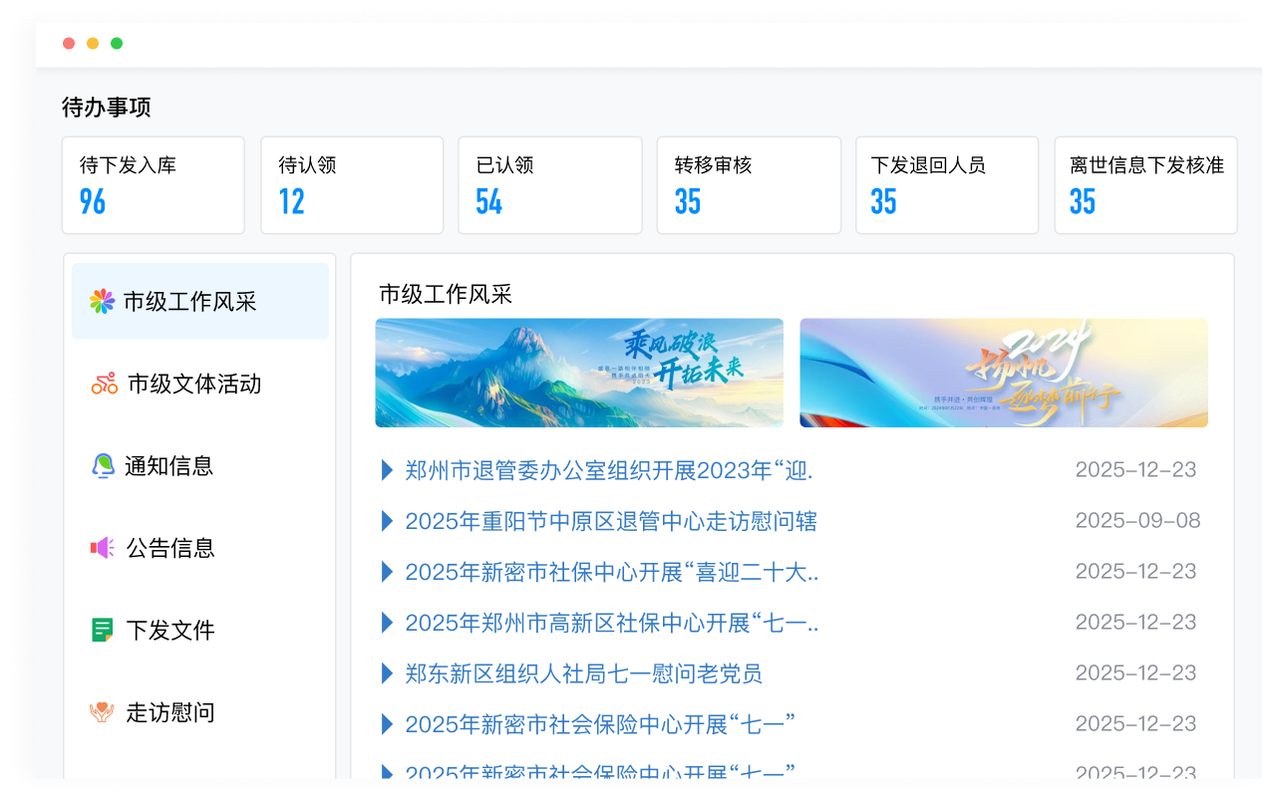Open the 下发退回人员 card
1271x801 pixels.
coord(947,185)
